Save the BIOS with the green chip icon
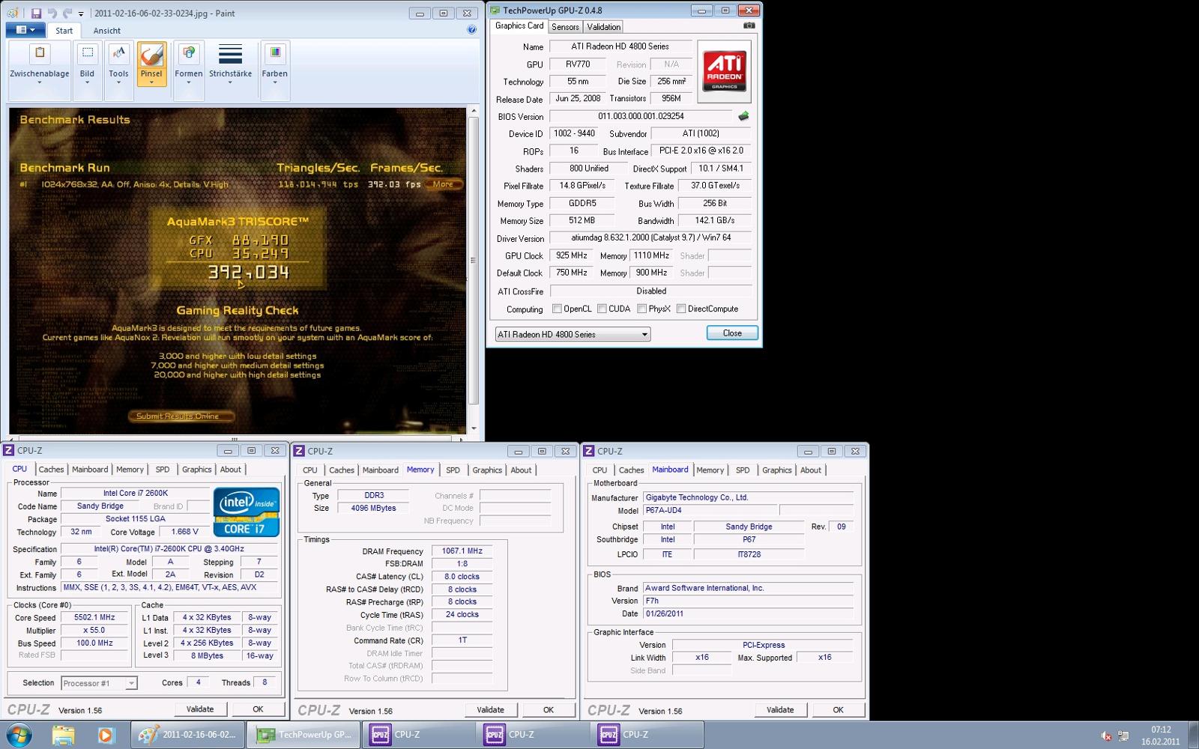The height and width of the screenshot is (749, 1199). [x=743, y=116]
